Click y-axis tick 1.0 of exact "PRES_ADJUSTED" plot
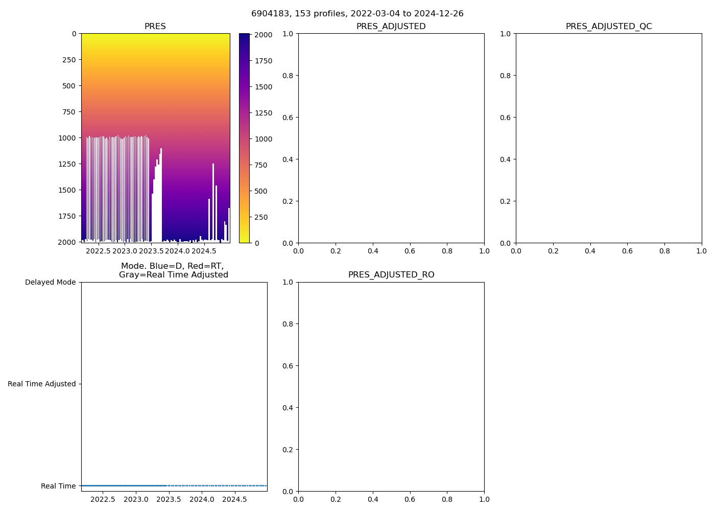This screenshot has height=511, width=715. click(288, 34)
